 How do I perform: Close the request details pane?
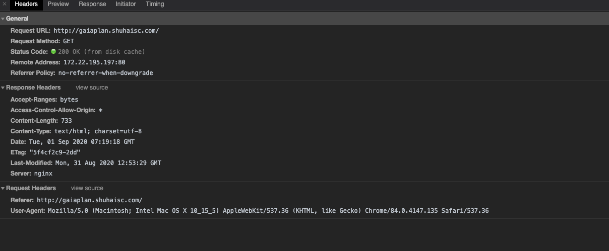(x=5, y=4)
